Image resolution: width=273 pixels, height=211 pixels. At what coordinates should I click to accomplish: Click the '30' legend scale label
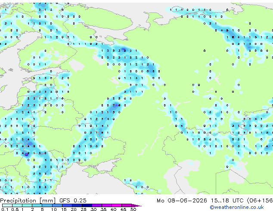click(x=93, y=209)
